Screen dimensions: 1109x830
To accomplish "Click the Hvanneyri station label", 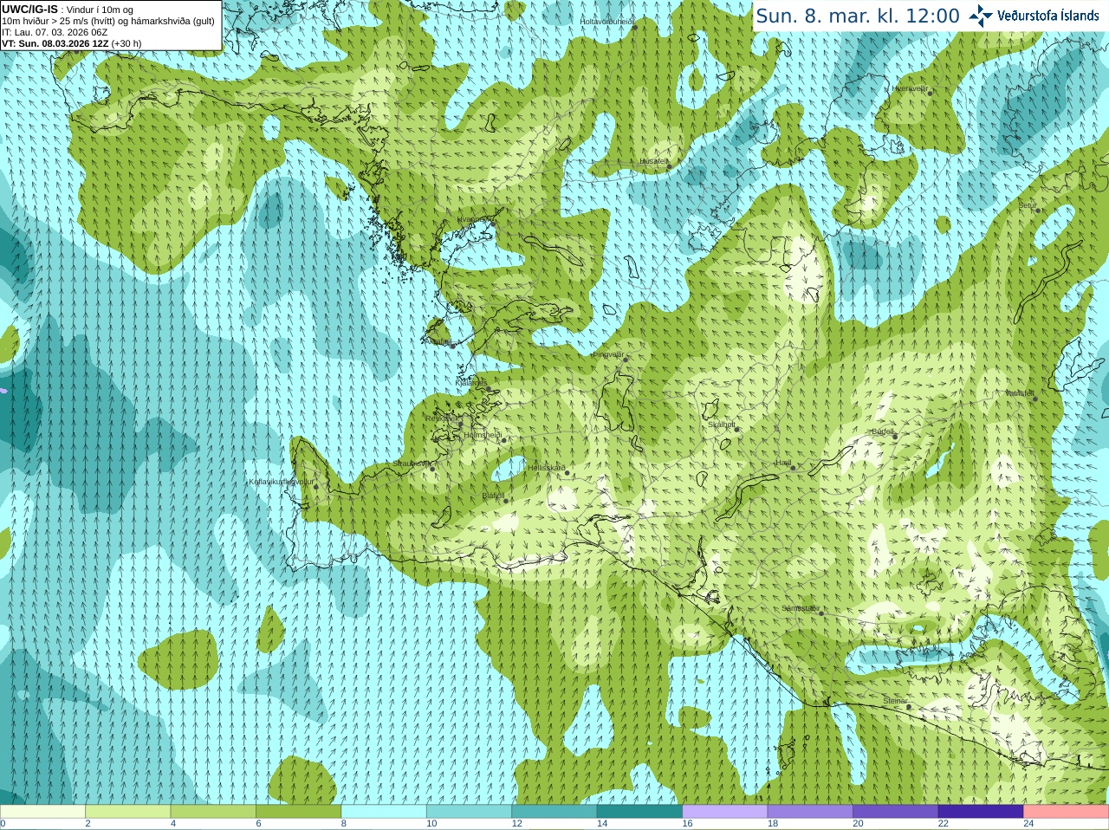I will 473,219.
